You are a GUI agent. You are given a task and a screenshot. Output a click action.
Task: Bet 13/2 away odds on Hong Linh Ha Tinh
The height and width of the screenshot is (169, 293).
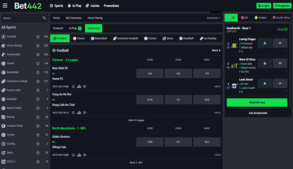pos(207,99)
